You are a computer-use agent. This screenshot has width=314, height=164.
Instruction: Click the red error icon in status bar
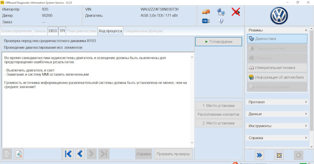235,163
